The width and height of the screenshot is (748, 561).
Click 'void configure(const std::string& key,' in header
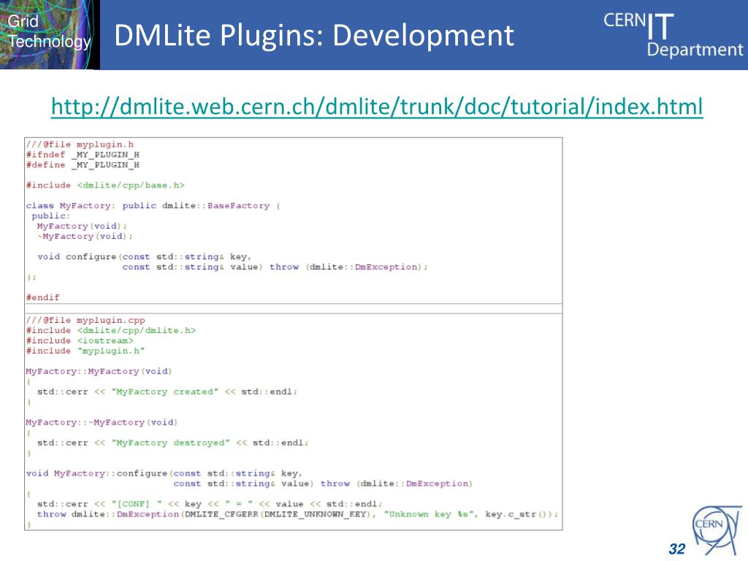click(144, 256)
